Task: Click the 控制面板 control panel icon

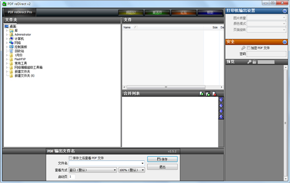Action: [12, 47]
